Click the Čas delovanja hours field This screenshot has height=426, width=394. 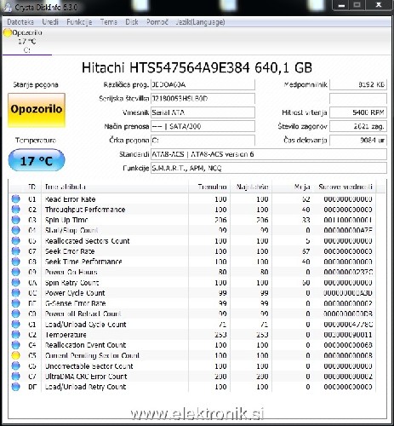pyautogui.click(x=358, y=141)
